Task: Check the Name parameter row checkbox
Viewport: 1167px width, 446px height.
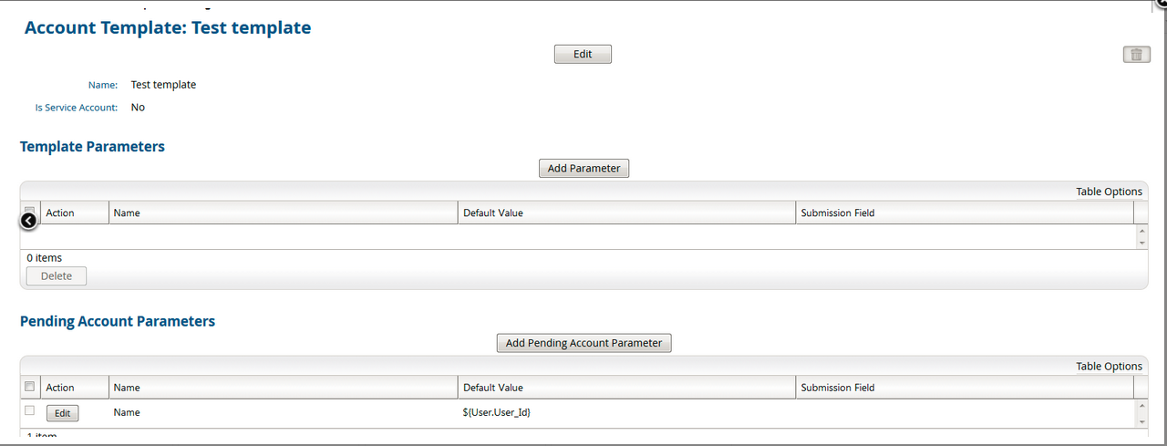Action: coord(30,411)
